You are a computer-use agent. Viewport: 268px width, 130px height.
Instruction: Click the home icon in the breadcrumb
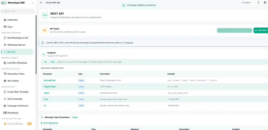pos(41,3)
